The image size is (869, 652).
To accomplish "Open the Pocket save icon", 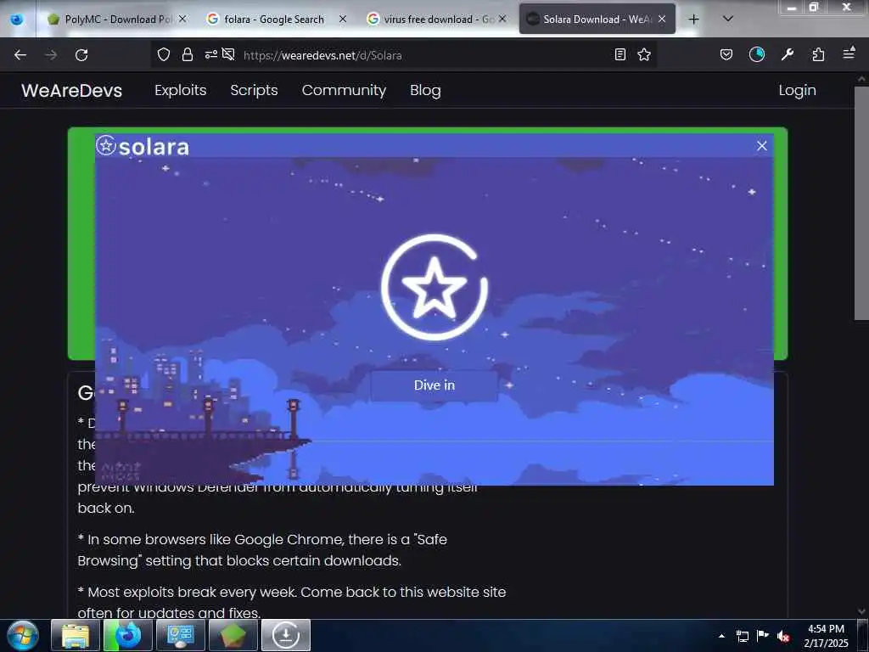I will [726, 54].
